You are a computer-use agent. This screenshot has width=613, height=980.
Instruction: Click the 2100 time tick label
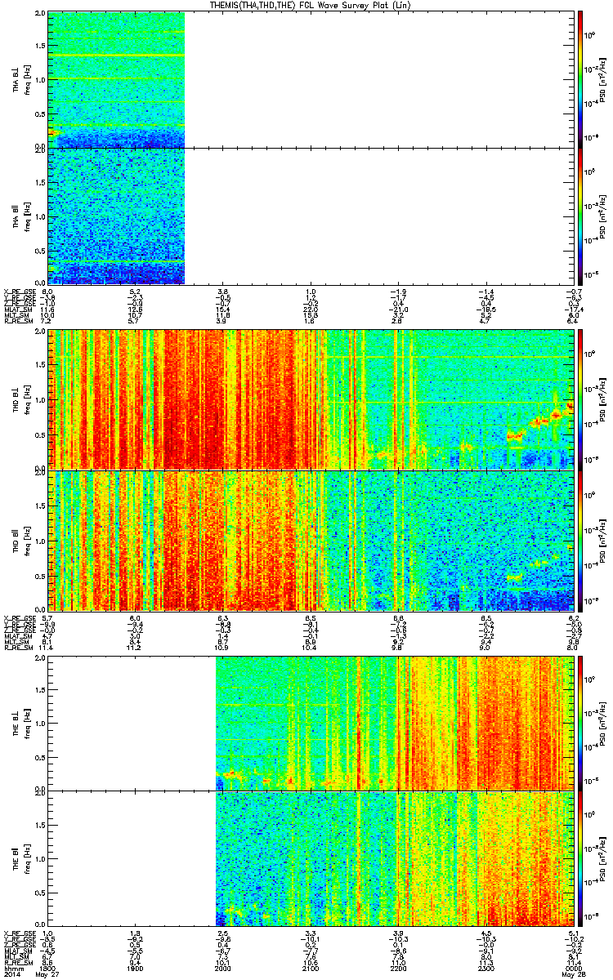point(311,968)
